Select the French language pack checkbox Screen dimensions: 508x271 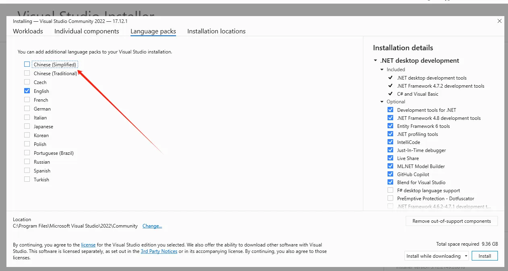pyautogui.click(x=27, y=100)
